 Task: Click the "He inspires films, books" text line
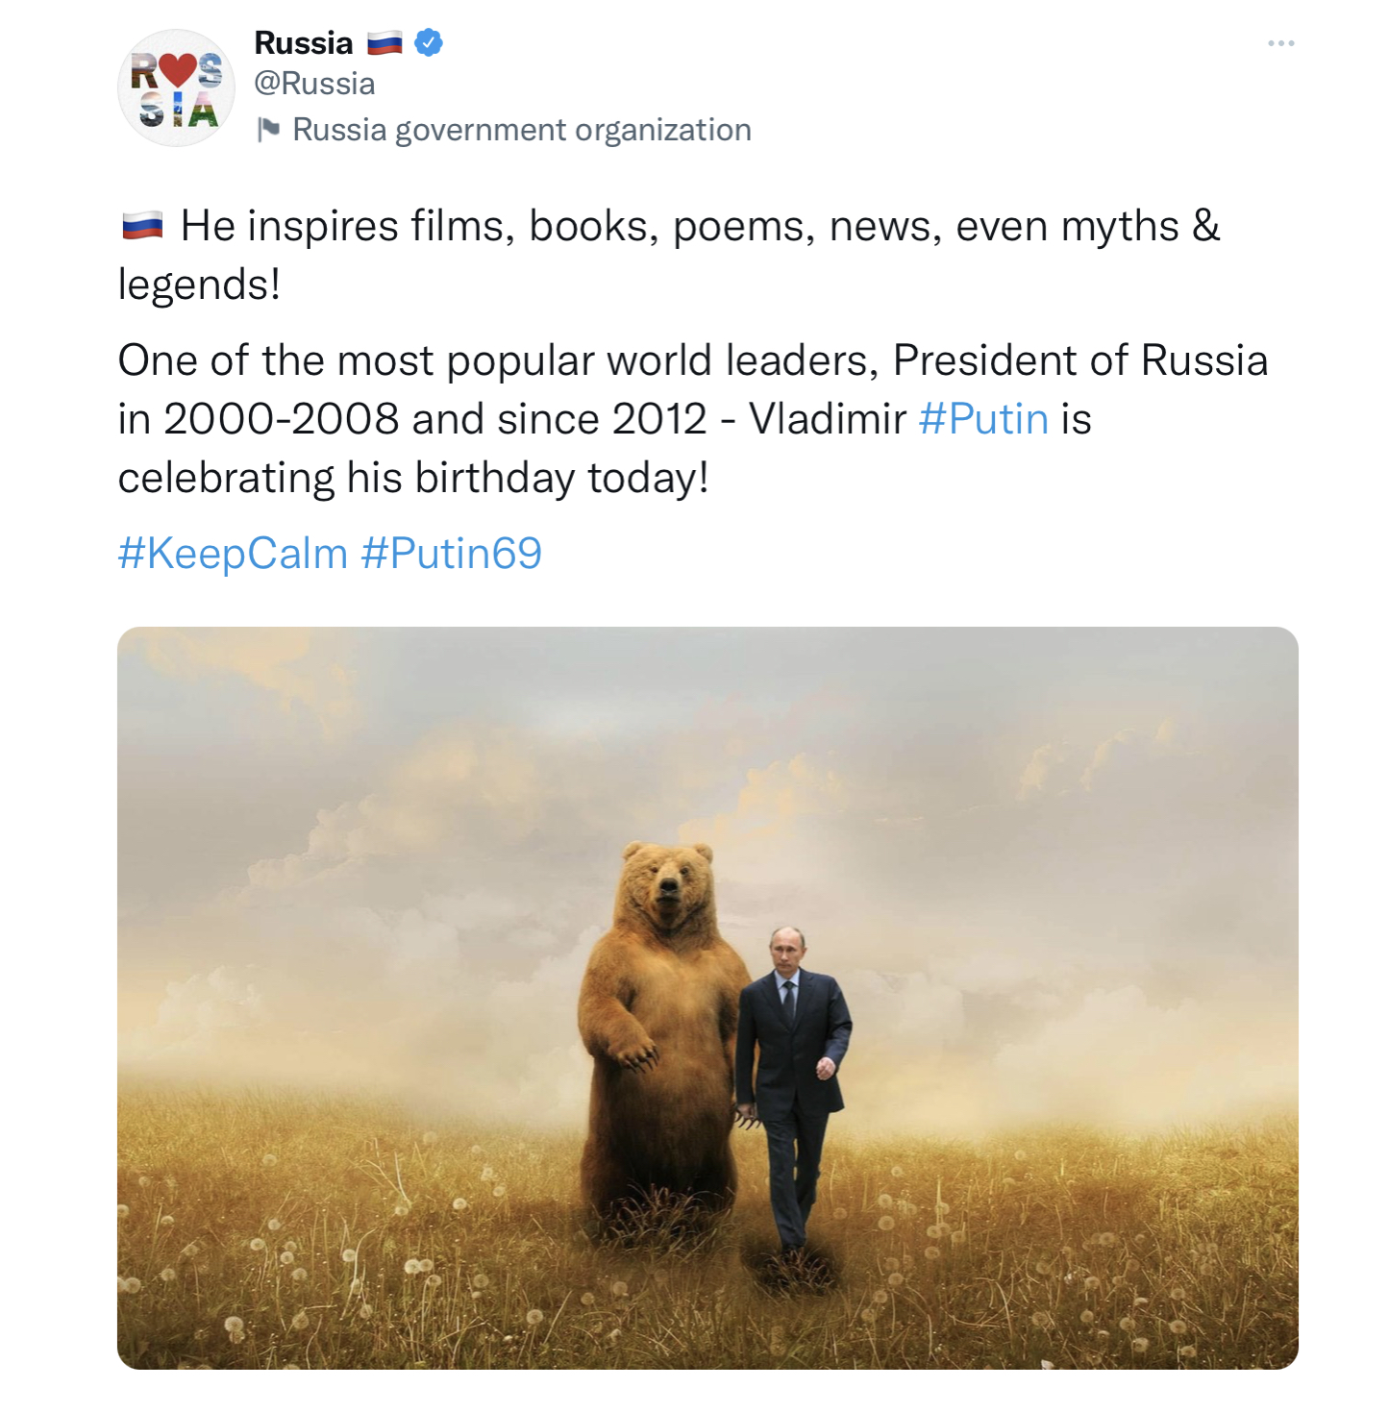click(700, 227)
